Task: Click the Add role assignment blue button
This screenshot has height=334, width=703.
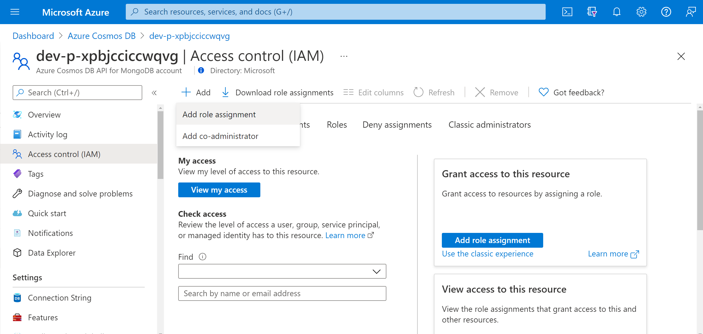Action: 492,240
